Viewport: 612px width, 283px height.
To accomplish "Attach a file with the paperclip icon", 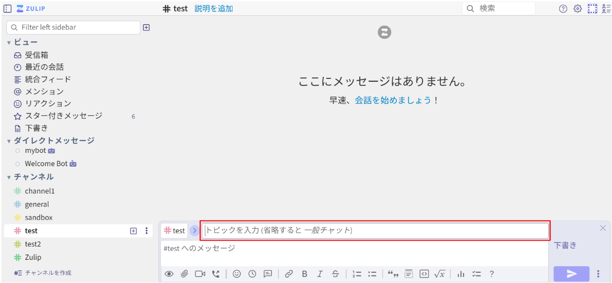I will click(x=184, y=274).
